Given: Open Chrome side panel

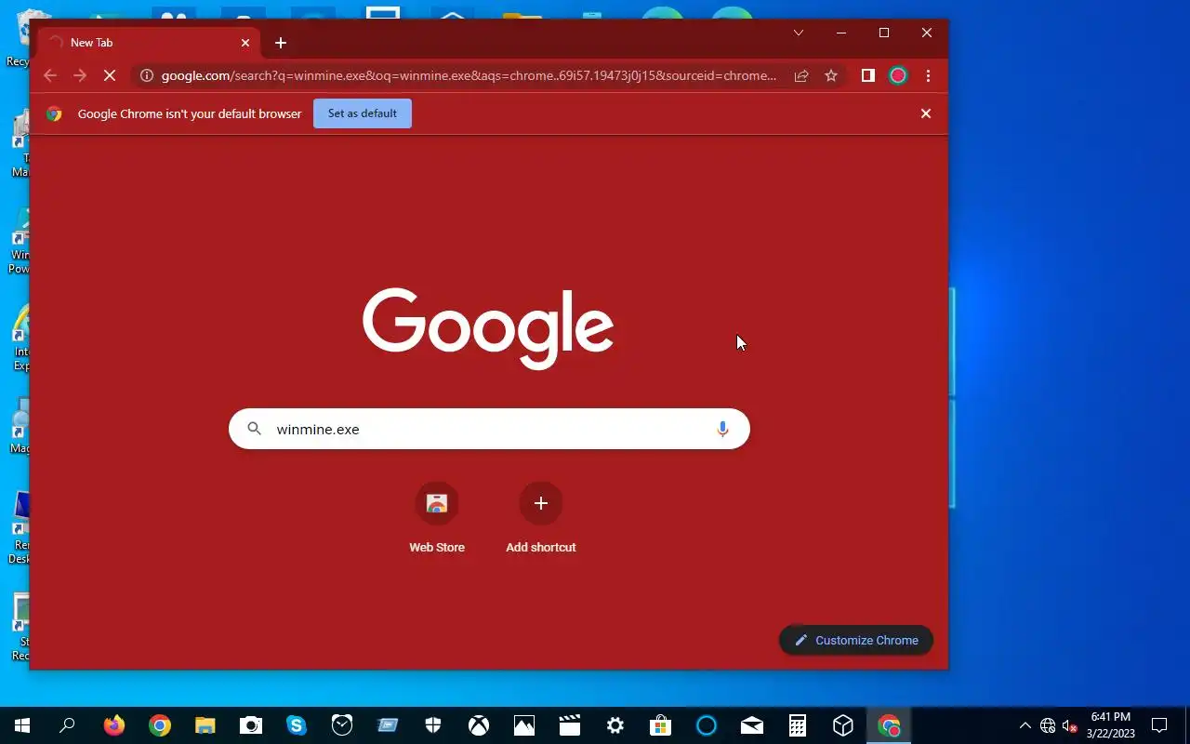Looking at the screenshot, I should coord(867,76).
